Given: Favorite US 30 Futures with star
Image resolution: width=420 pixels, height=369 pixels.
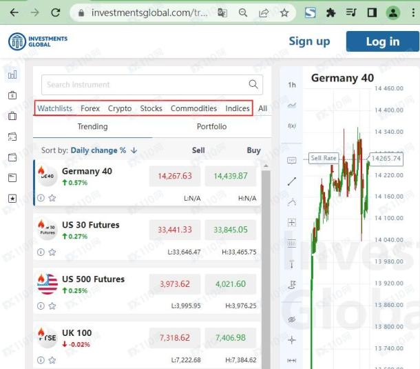Looking at the screenshot, I should click(x=52, y=252).
